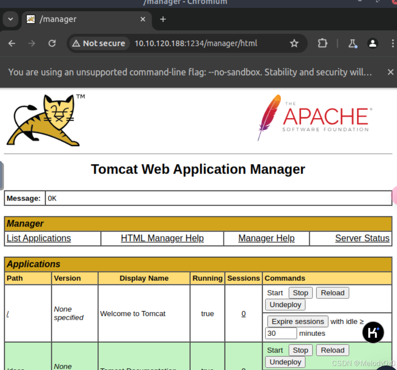The image size is (397, 370).
Task: Click the browser forward arrow
Action: (32, 44)
